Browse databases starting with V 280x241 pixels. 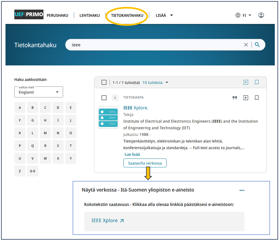click(x=32, y=158)
